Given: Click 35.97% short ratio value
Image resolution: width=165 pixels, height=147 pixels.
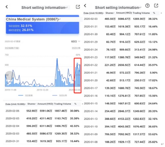Looking at the screenshot, I should pos(153,65).
